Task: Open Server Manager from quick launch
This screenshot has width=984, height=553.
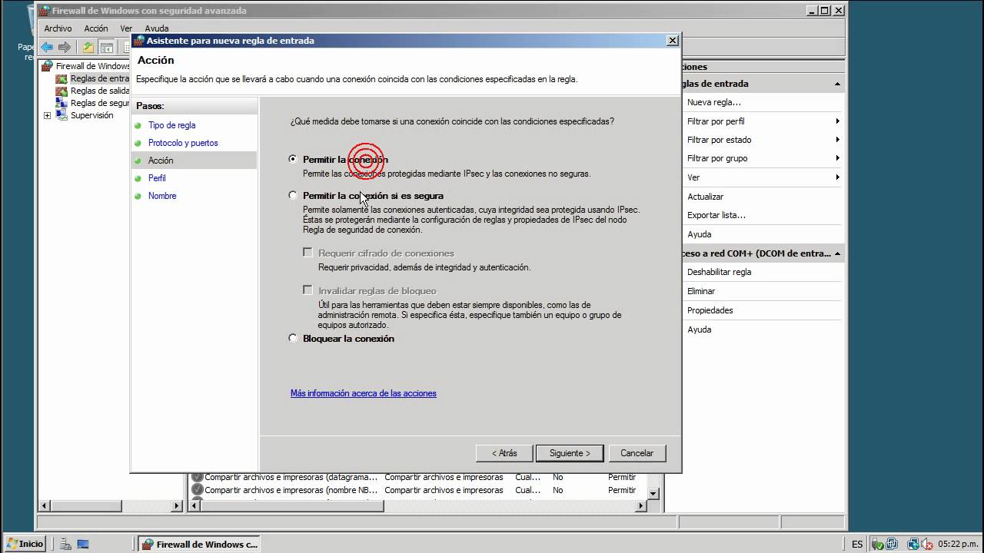Action: [66, 544]
